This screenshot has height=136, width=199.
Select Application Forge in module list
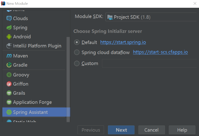click(x=32, y=102)
